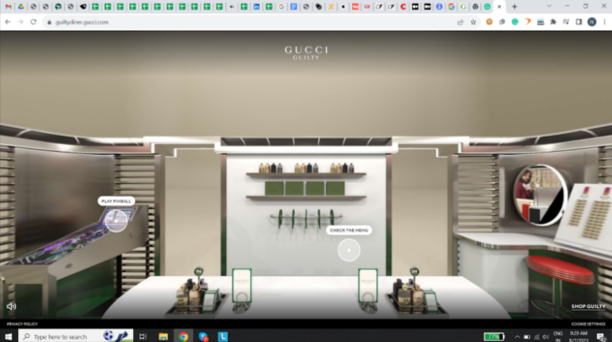Open a new tab with the plus button

click(514, 6)
